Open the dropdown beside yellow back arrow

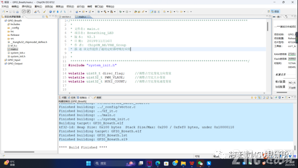coord(185,12)
